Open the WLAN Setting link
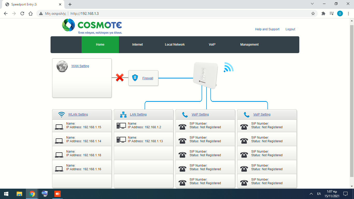Screen dimensions: 354x199 [x=78, y=115]
